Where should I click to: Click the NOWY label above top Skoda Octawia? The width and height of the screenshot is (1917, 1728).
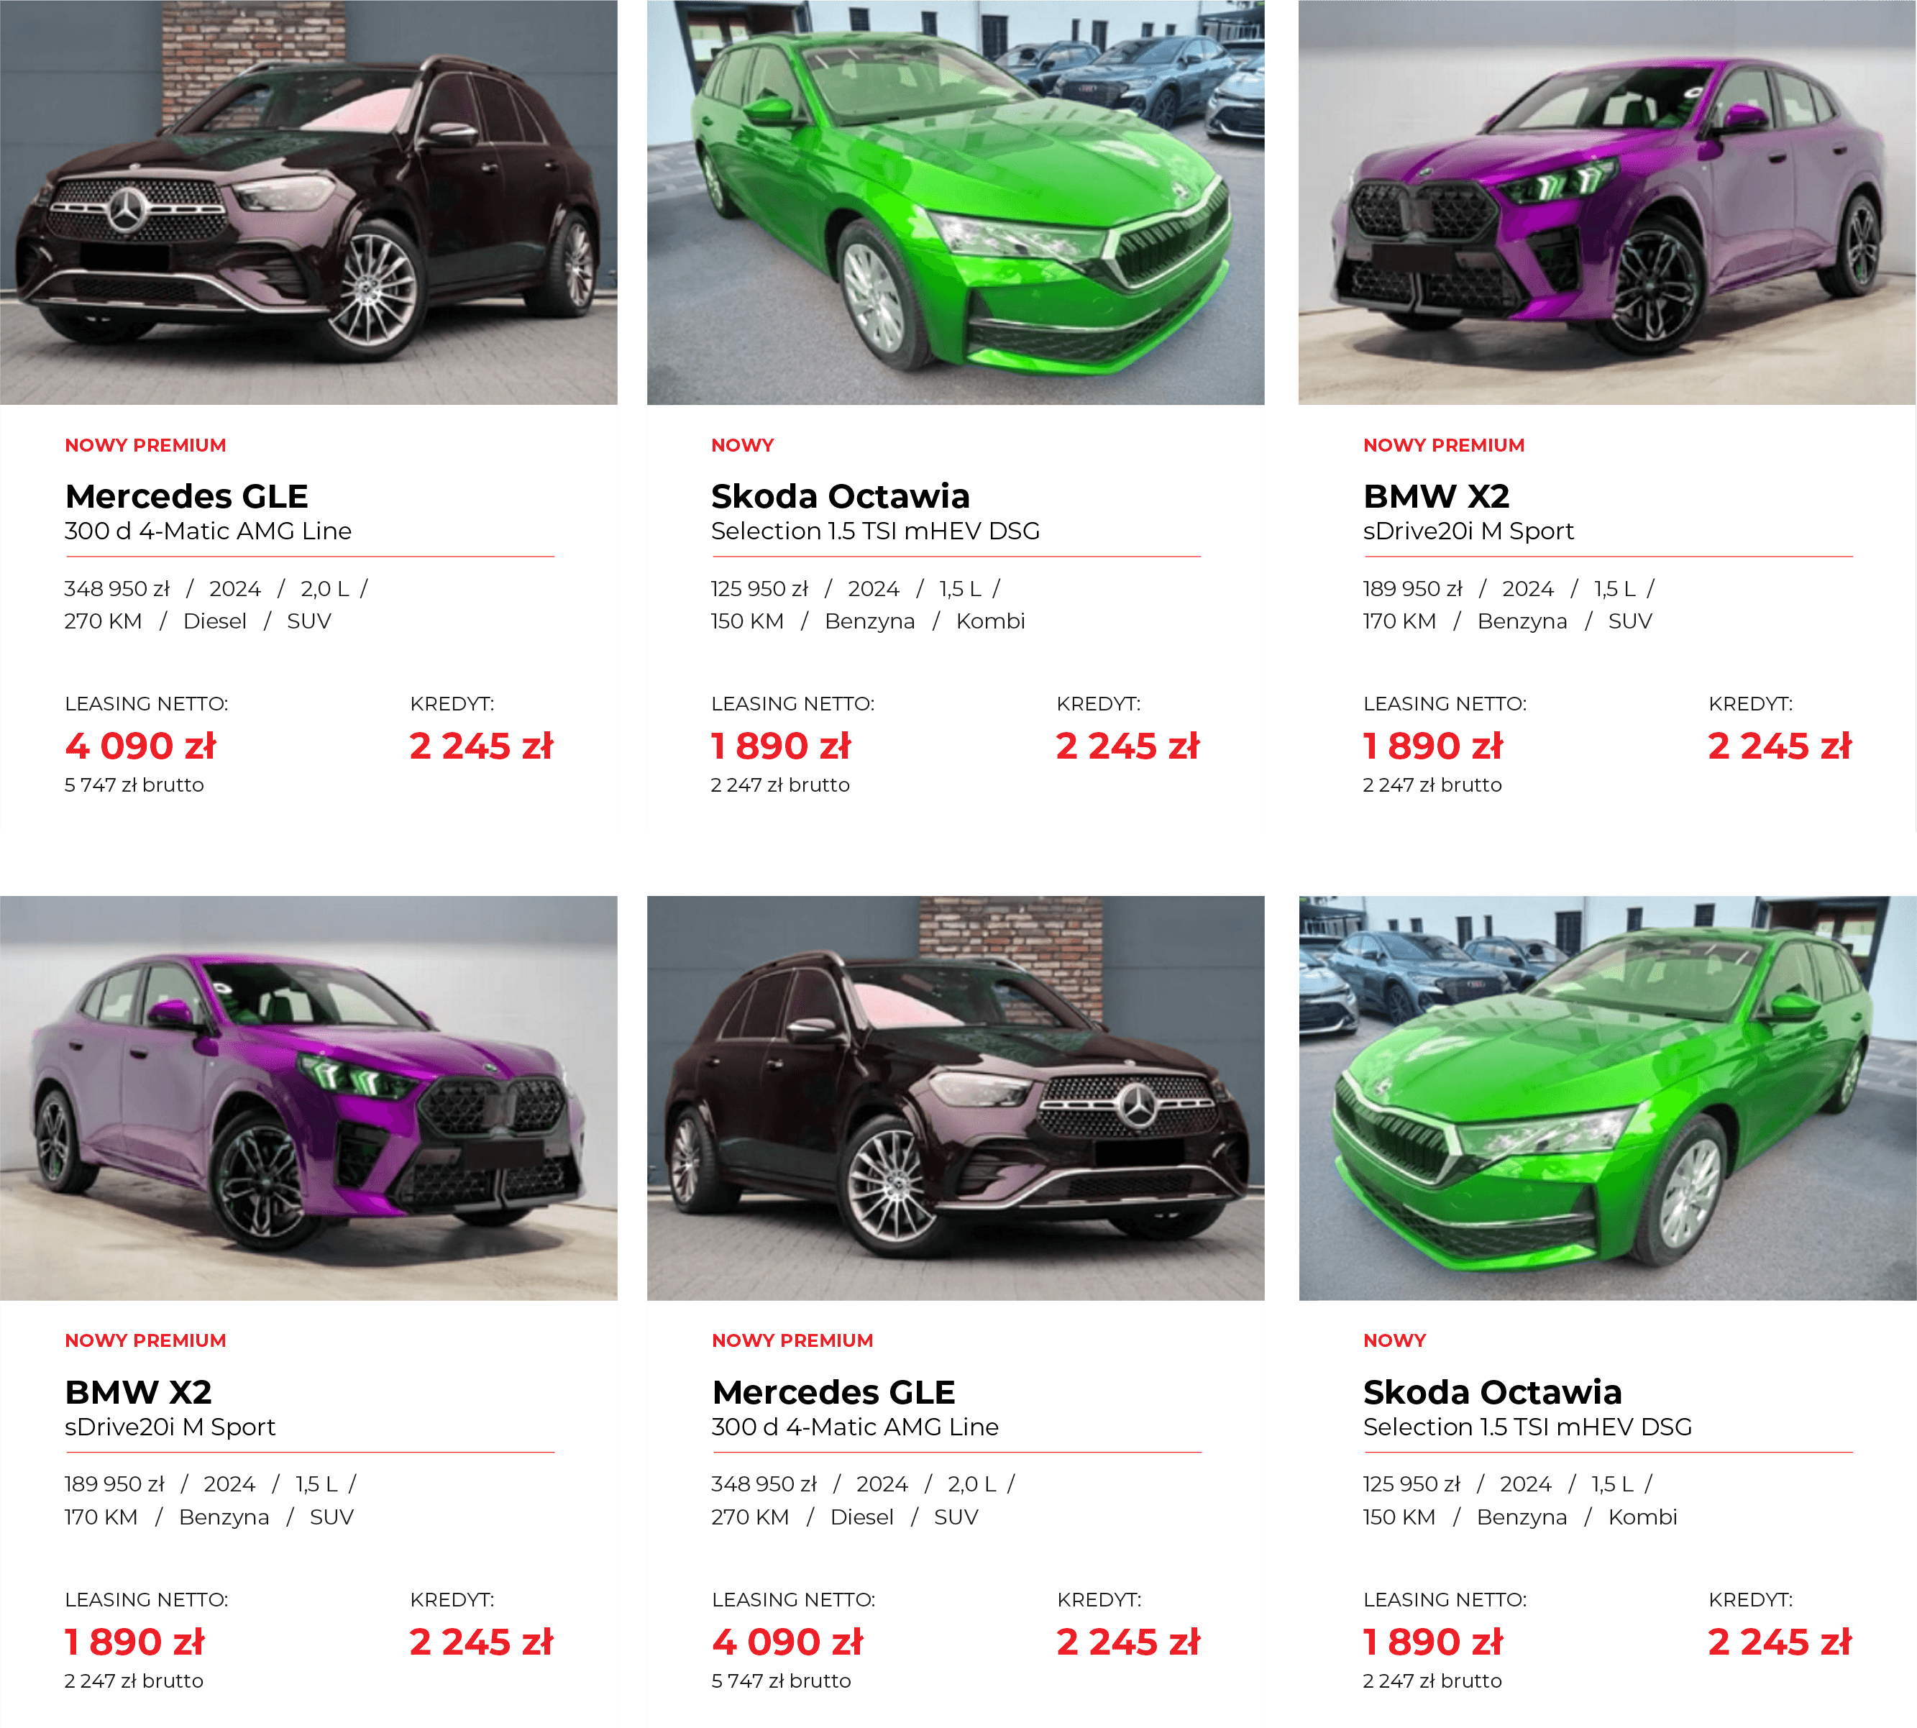(743, 445)
